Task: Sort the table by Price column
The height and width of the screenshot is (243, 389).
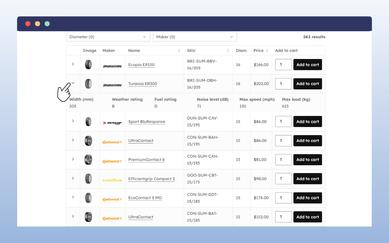Action: tap(267, 51)
